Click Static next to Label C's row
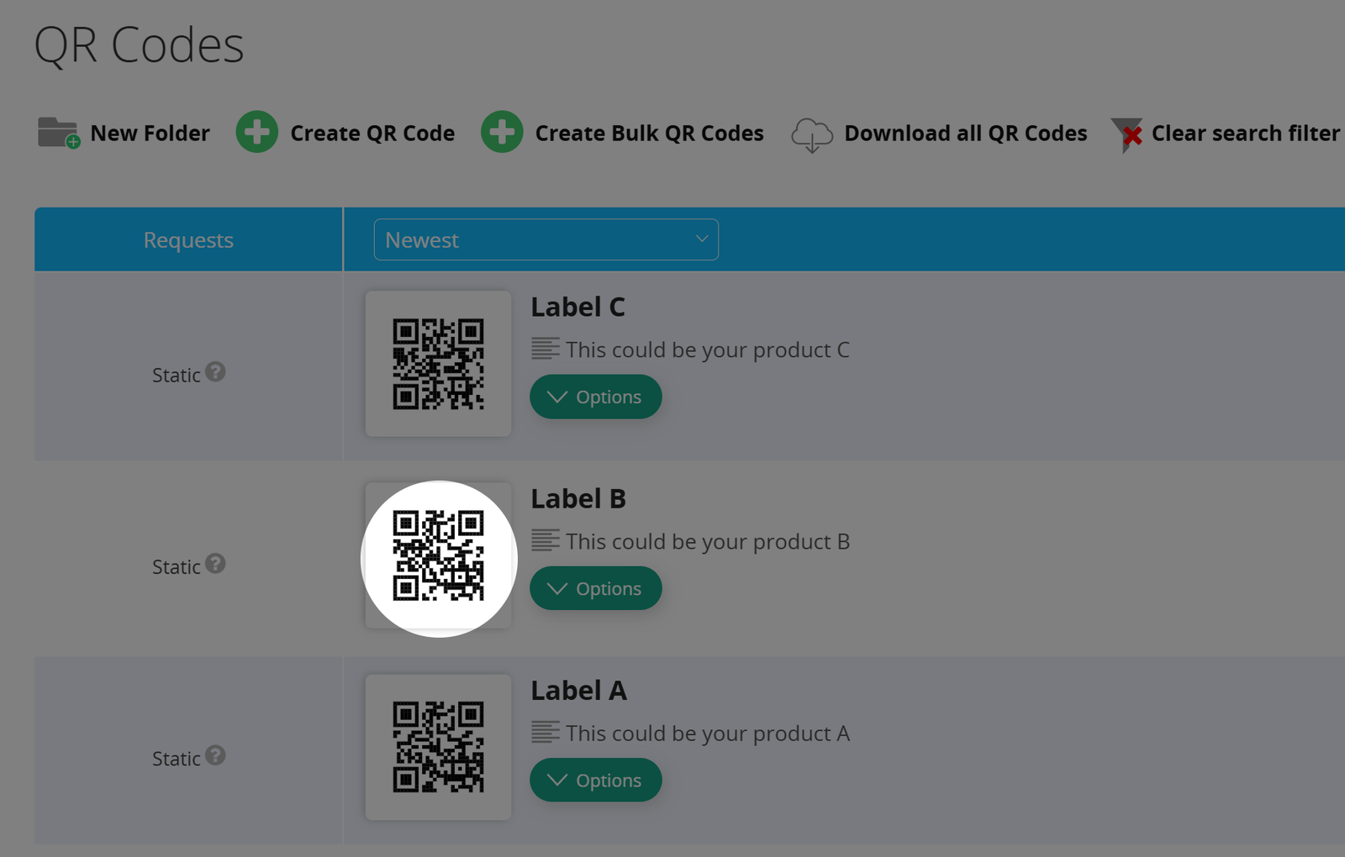The height and width of the screenshot is (857, 1345). 177,374
